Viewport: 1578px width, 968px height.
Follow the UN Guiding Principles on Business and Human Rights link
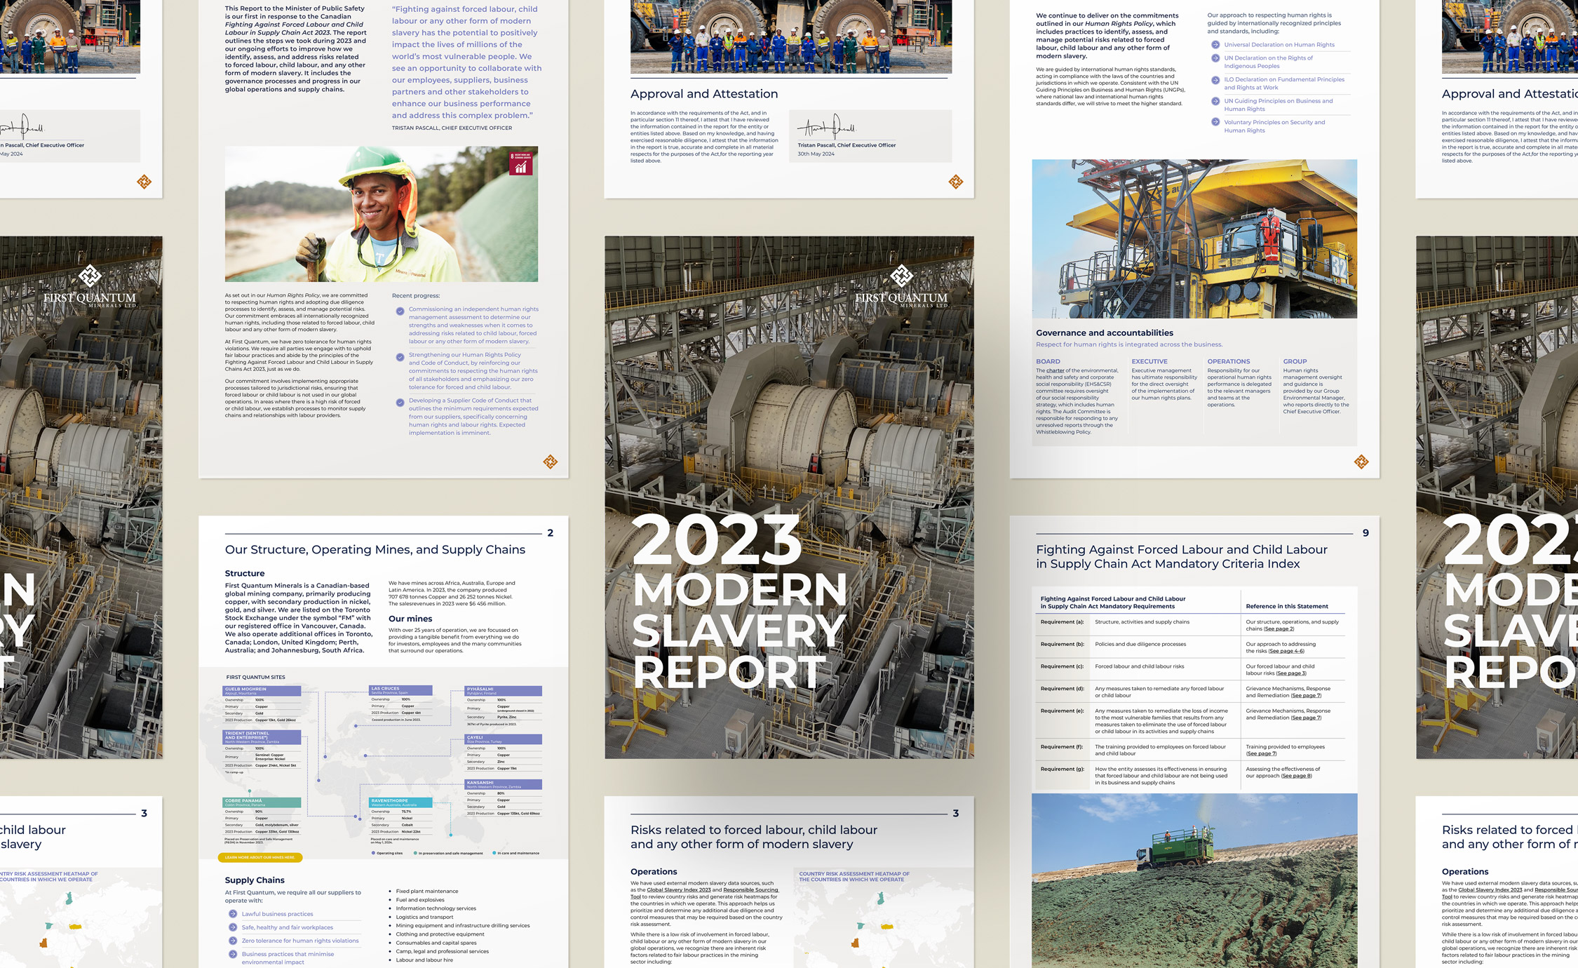pyautogui.click(x=1279, y=105)
